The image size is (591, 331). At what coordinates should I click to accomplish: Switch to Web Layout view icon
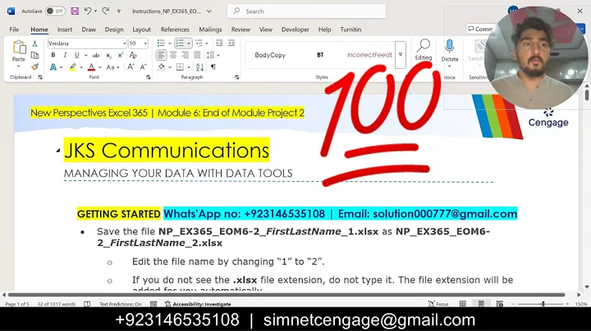point(500,304)
